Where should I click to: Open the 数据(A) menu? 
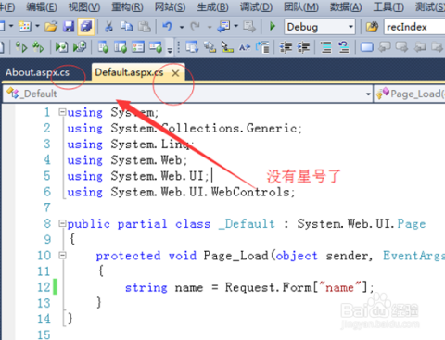point(346,6)
